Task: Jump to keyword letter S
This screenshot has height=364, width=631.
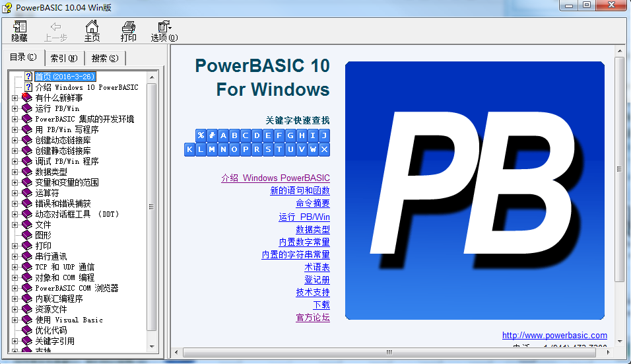Action: pos(268,149)
